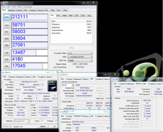Image resolution: width=163 pixels, height=132 pixels.
Task: Click the Stop button in CrystalMark
Action: tap(72, 48)
